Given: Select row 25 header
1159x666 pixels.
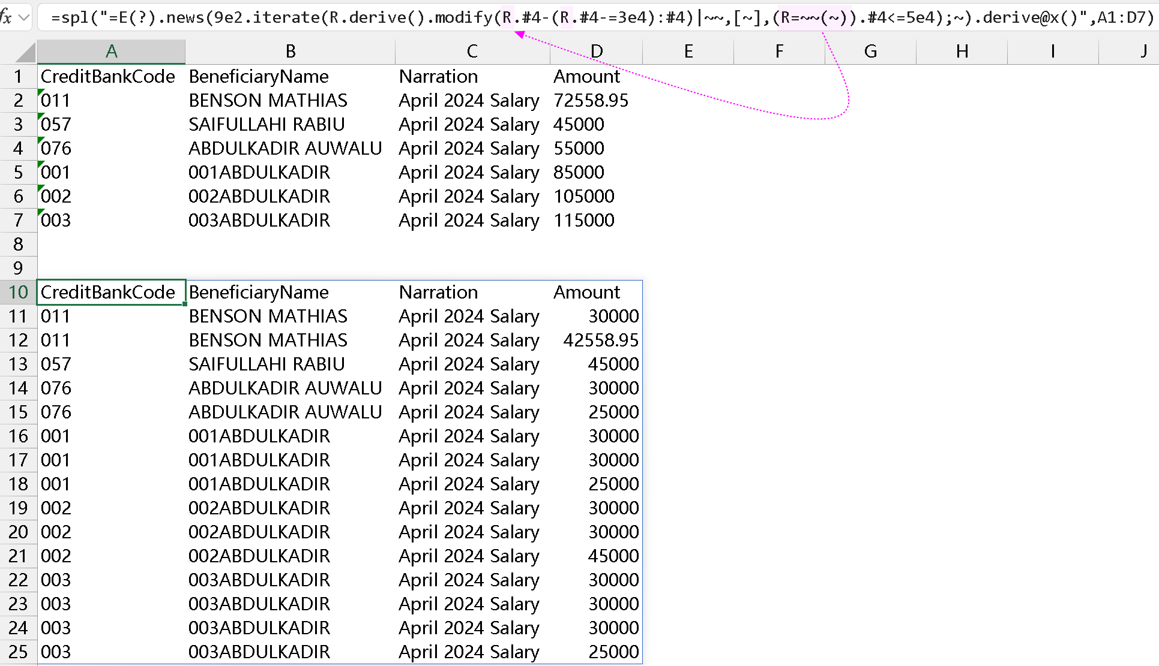Looking at the screenshot, I should click(x=18, y=652).
